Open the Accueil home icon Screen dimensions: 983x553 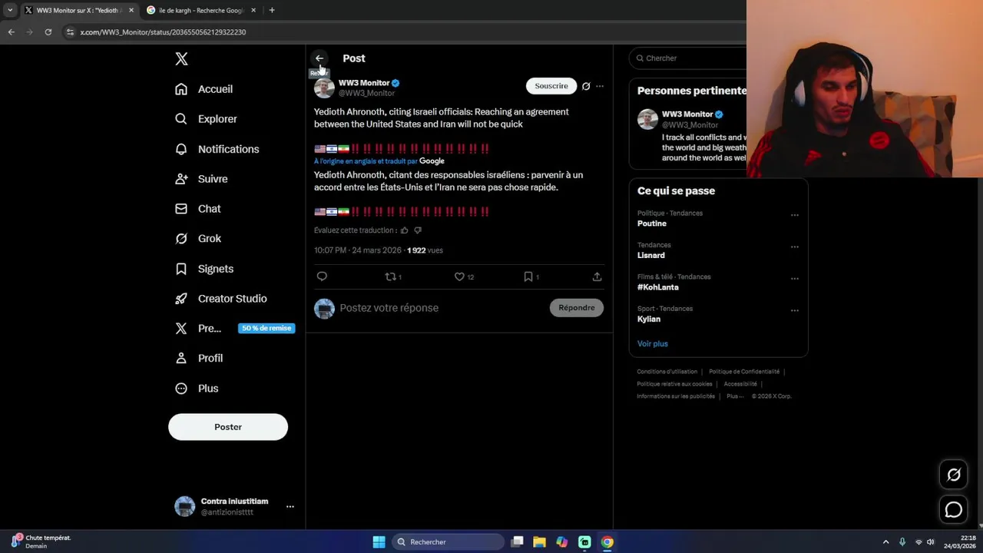click(181, 89)
